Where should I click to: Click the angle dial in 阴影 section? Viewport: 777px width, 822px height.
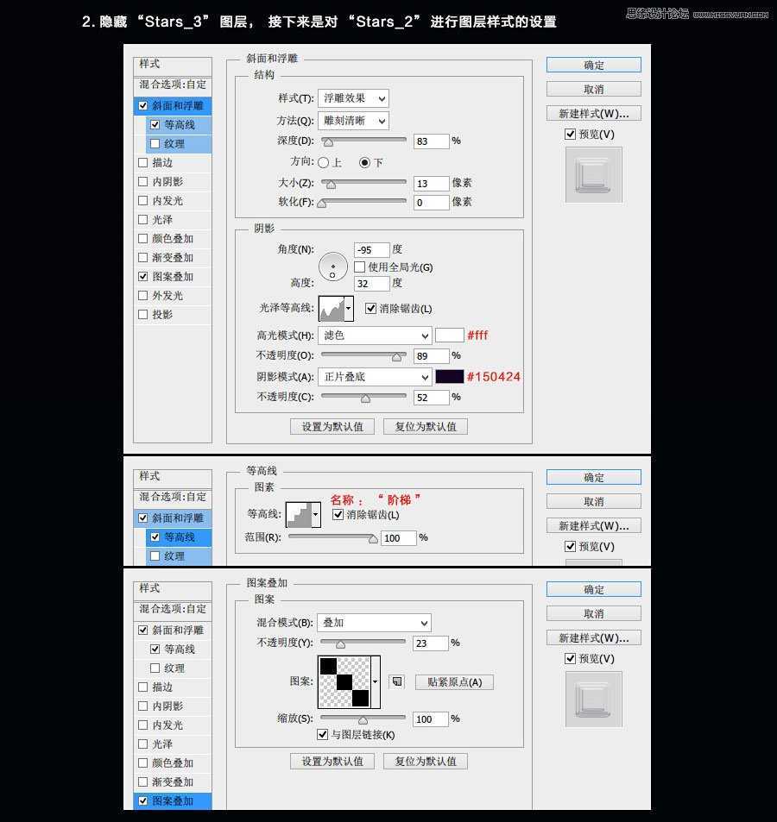click(x=332, y=267)
